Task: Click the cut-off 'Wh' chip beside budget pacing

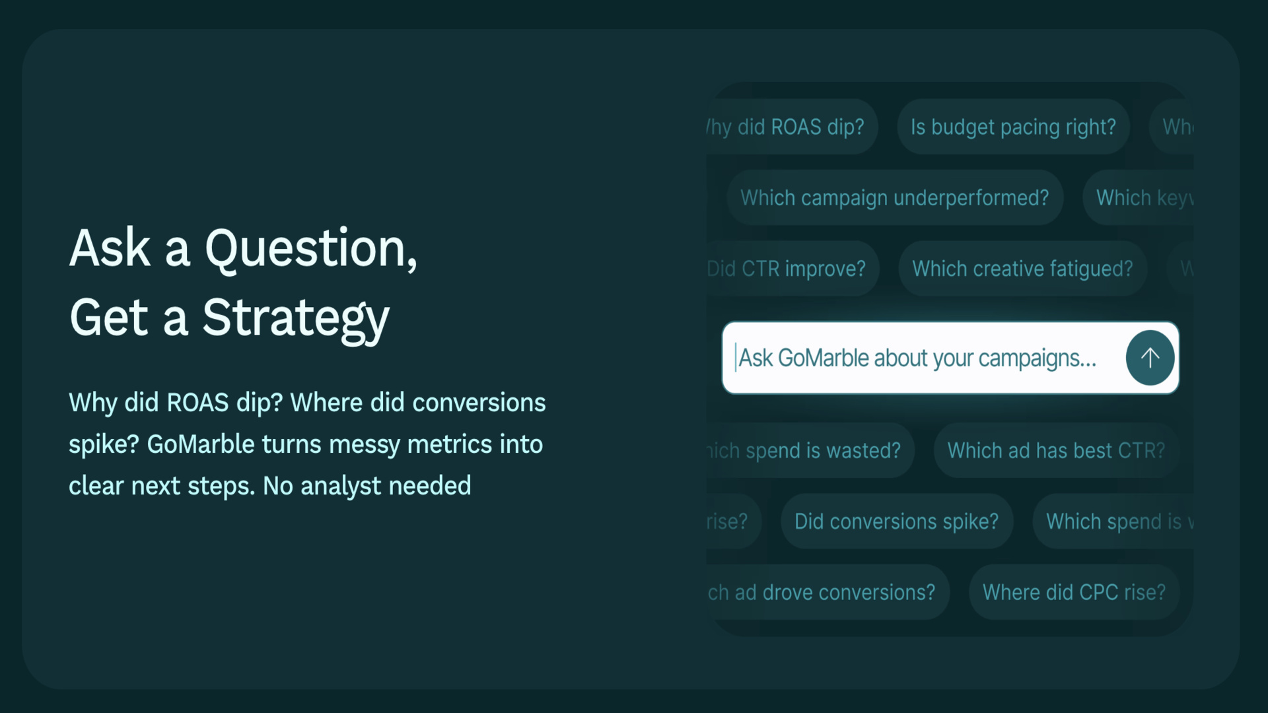Action: tap(1176, 127)
